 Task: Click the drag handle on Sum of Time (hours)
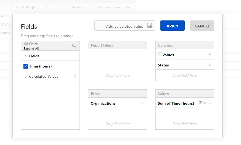coord(210,103)
